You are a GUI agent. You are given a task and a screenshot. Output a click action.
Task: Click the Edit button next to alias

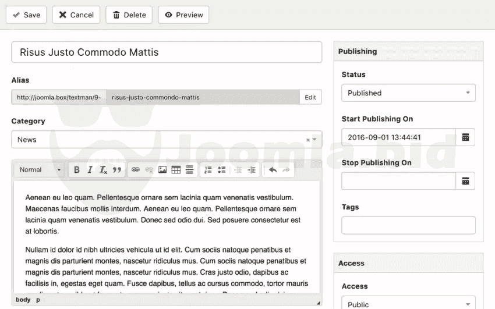310,97
